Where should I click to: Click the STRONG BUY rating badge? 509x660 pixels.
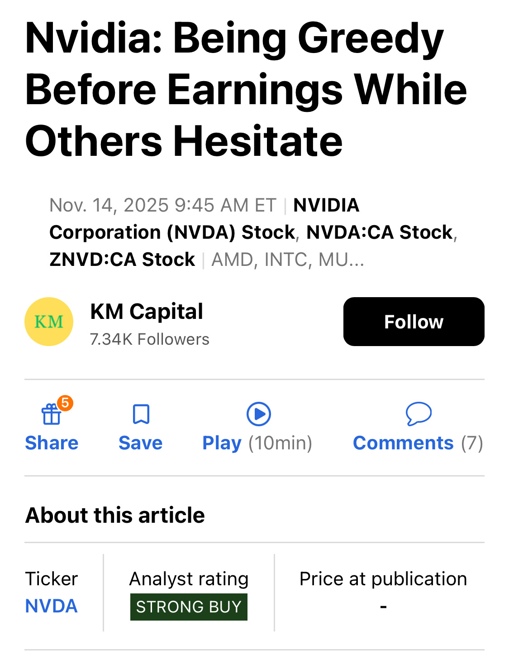point(189,607)
